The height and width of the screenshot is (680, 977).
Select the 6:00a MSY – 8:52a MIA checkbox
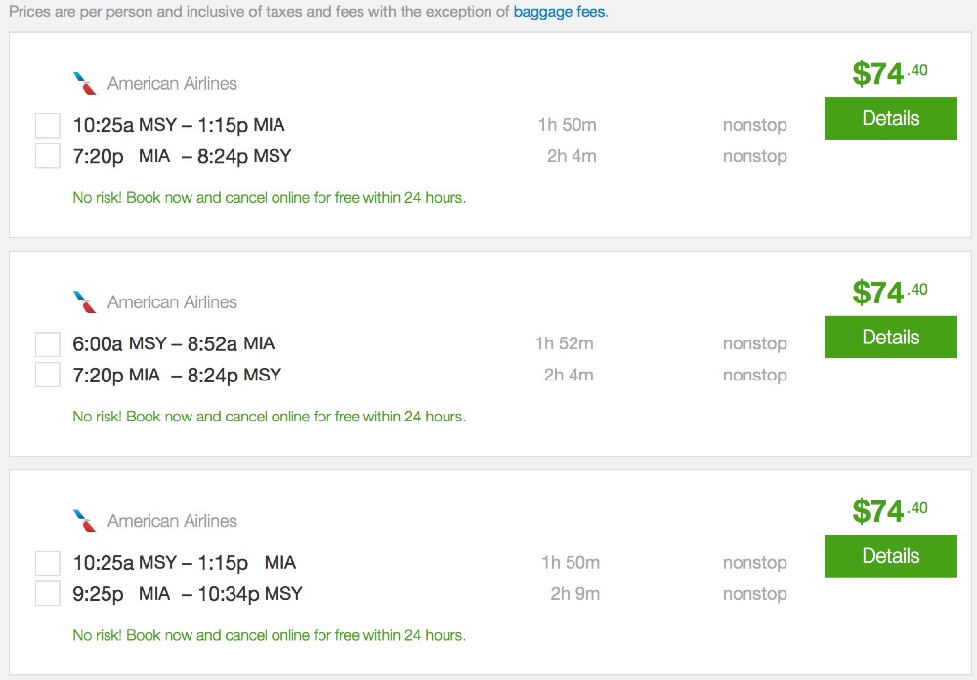(x=48, y=344)
